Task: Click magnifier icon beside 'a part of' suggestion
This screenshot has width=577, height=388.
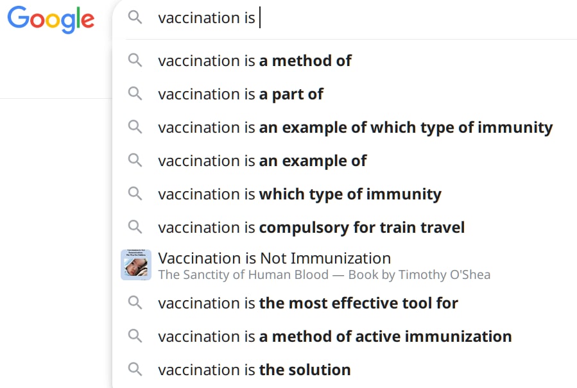Action: point(135,94)
